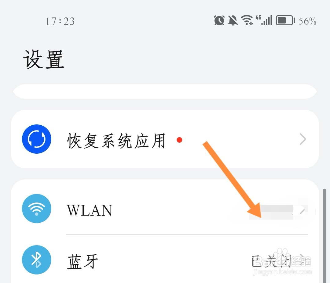Tap the battery status icon
The width and height of the screenshot is (330, 283).
pos(285,20)
